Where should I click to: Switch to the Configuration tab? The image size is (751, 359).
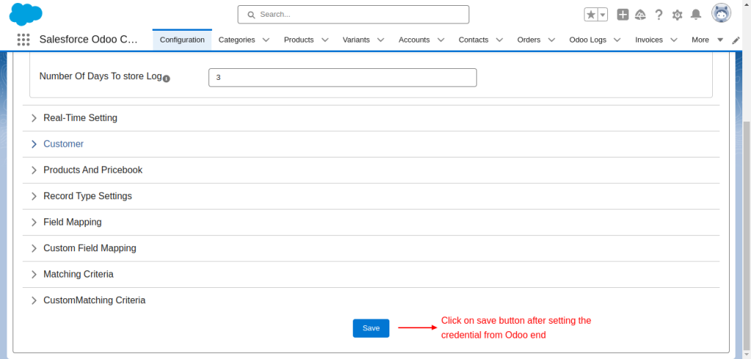pos(182,40)
